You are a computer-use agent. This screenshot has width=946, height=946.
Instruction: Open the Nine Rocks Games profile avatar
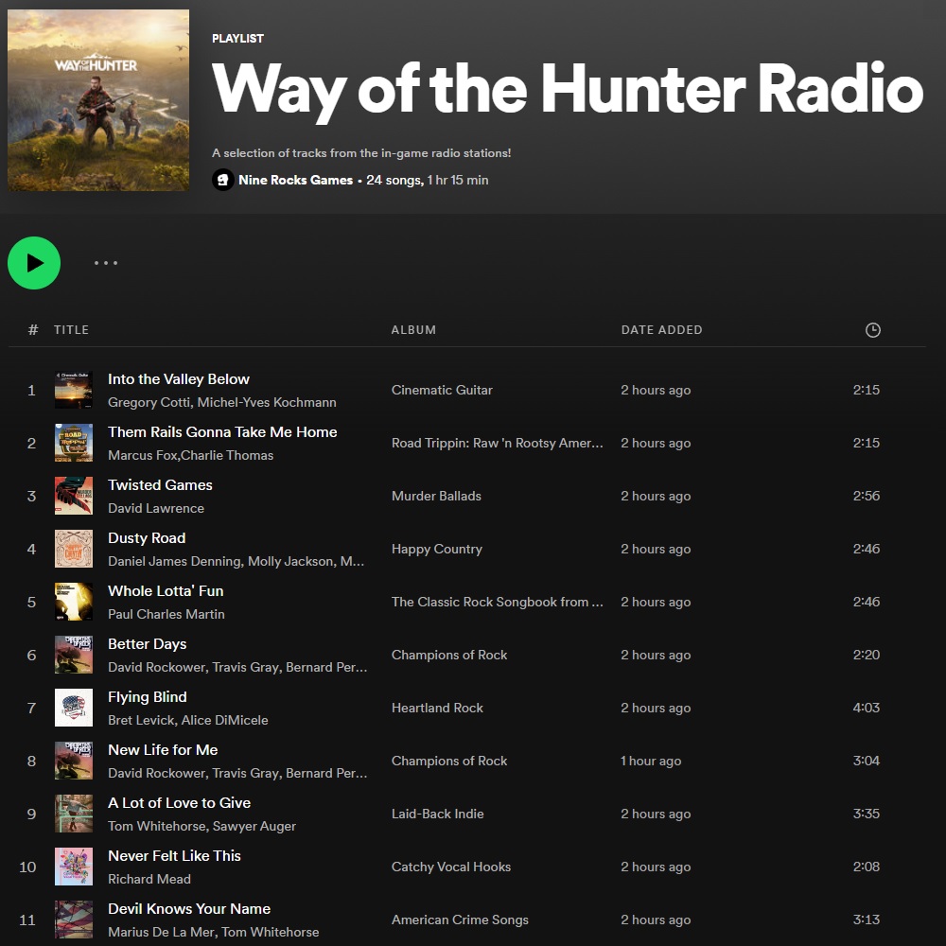click(x=222, y=180)
